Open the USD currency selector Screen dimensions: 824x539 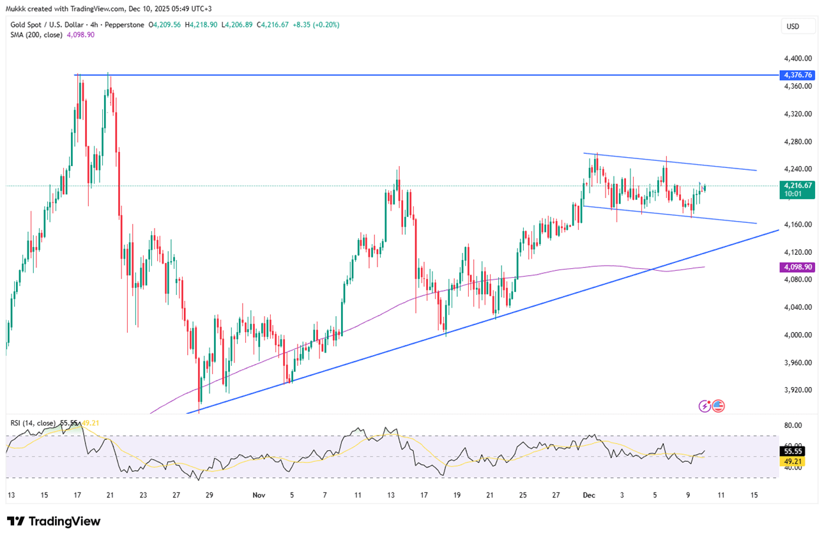[x=798, y=26]
